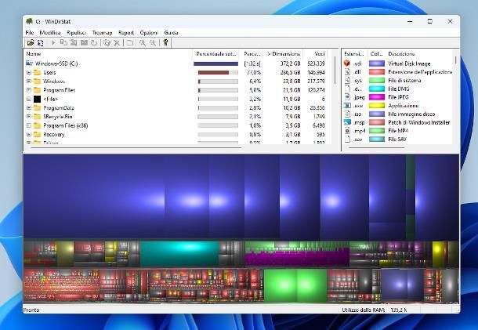Click the Users percentage bar
Image resolution: width=478 pixels, height=330 pixels.
[218, 73]
